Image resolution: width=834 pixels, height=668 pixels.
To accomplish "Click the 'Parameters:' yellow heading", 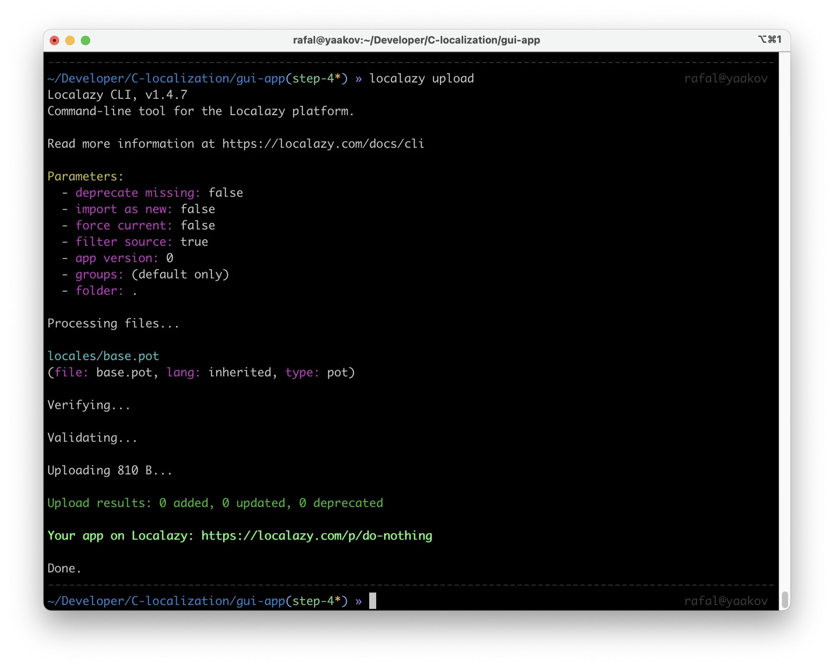I will 85,176.
